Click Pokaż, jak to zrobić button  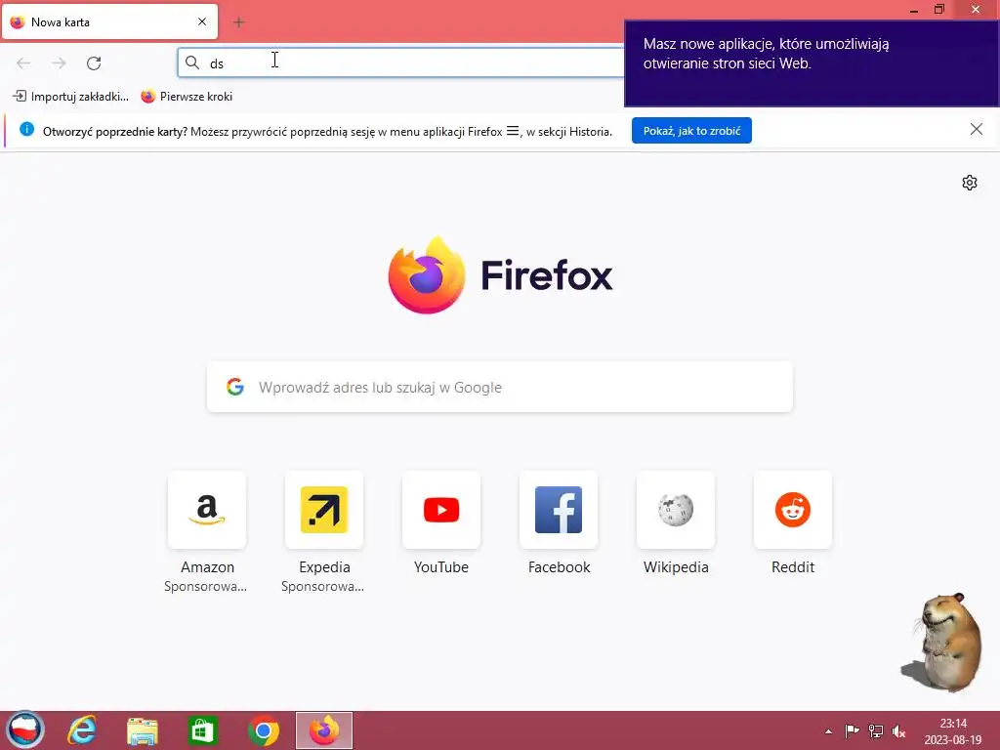(x=691, y=131)
